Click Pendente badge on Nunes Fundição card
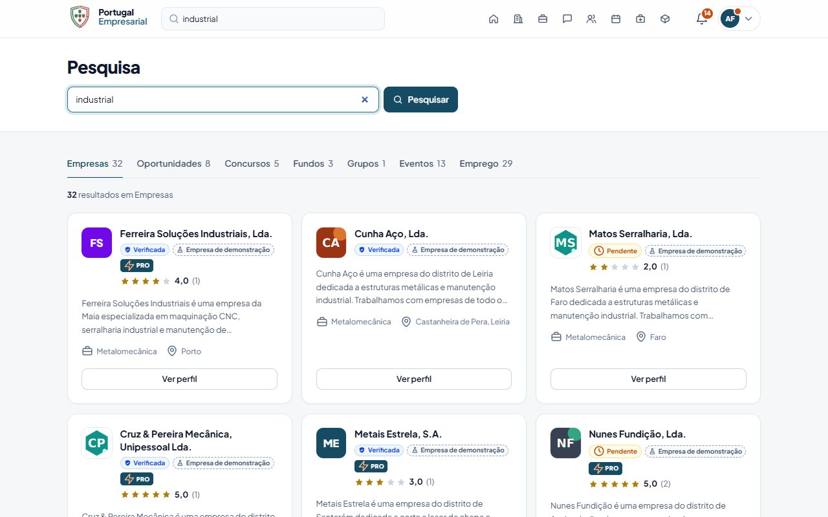Image resolution: width=828 pixels, height=517 pixels. point(615,451)
